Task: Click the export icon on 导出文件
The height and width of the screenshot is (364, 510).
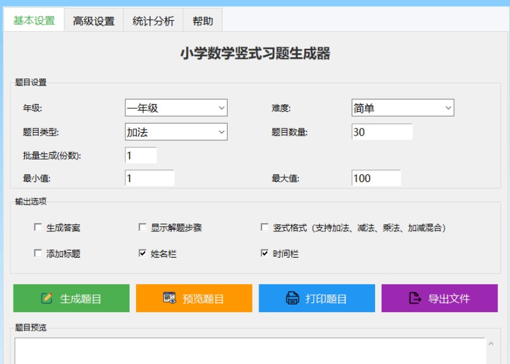Action: [x=415, y=299]
